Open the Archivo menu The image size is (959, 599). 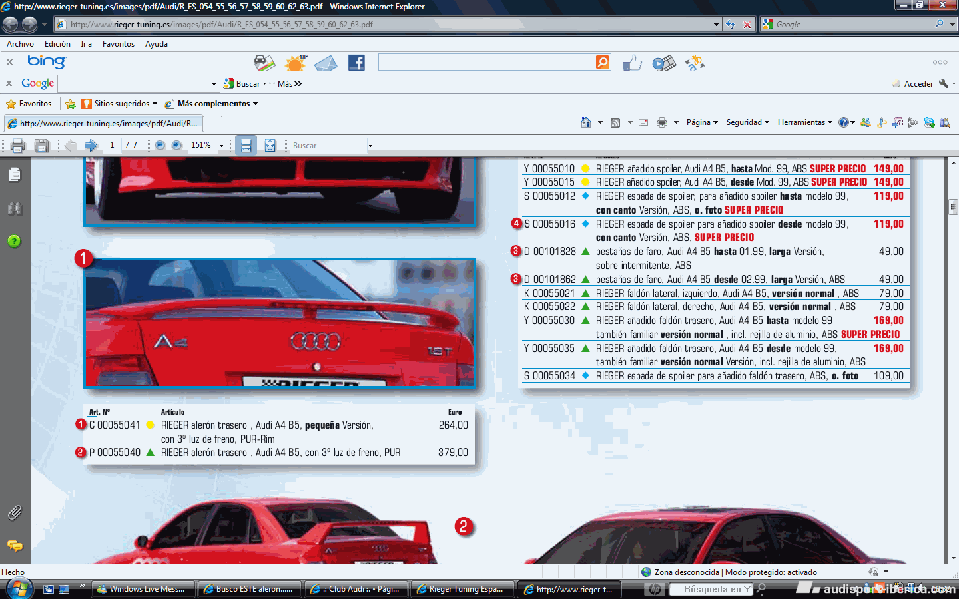click(20, 44)
